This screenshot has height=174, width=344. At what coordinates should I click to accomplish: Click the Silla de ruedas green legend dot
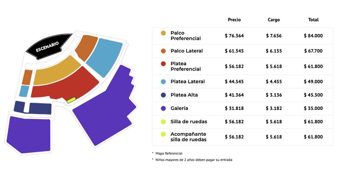point(163,122)
